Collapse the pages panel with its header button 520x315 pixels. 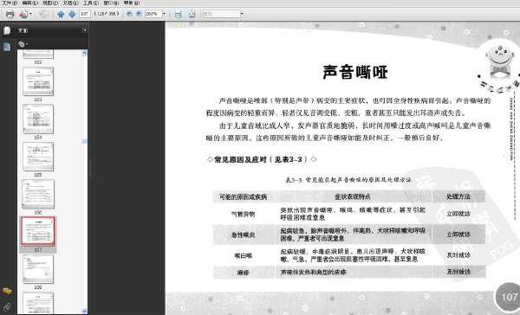(85, 30)
